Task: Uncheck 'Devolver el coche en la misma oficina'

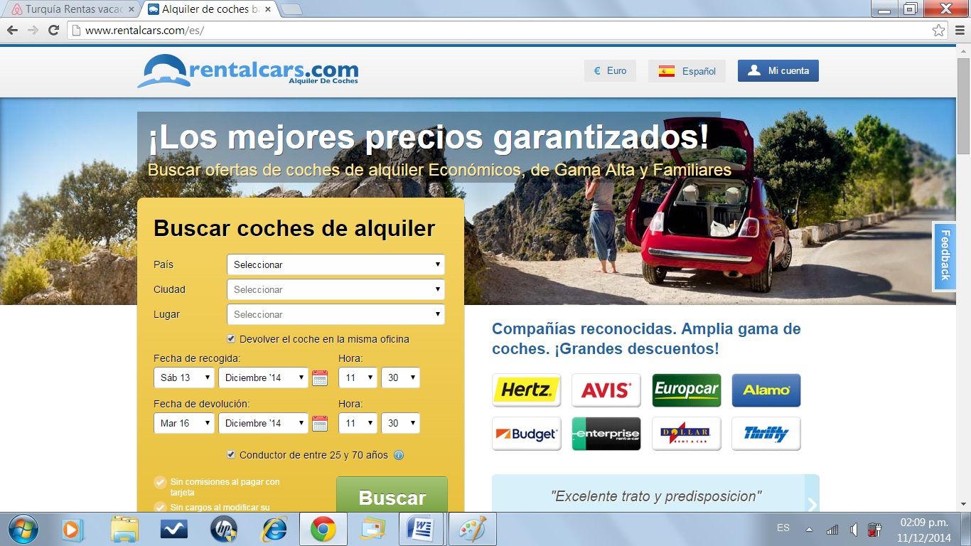Action: click(x=231, y=339)
